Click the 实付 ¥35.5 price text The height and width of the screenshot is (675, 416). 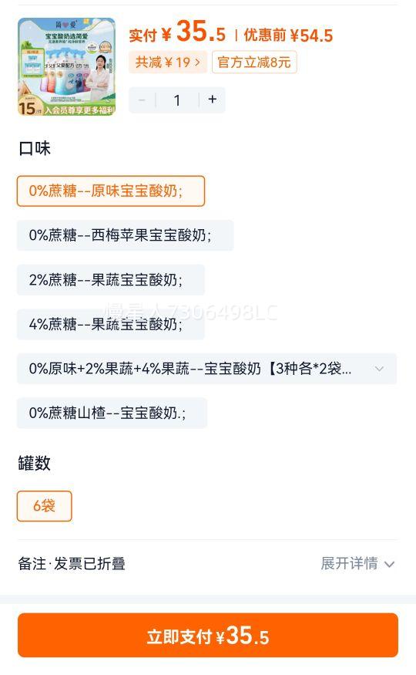point(177,32)
